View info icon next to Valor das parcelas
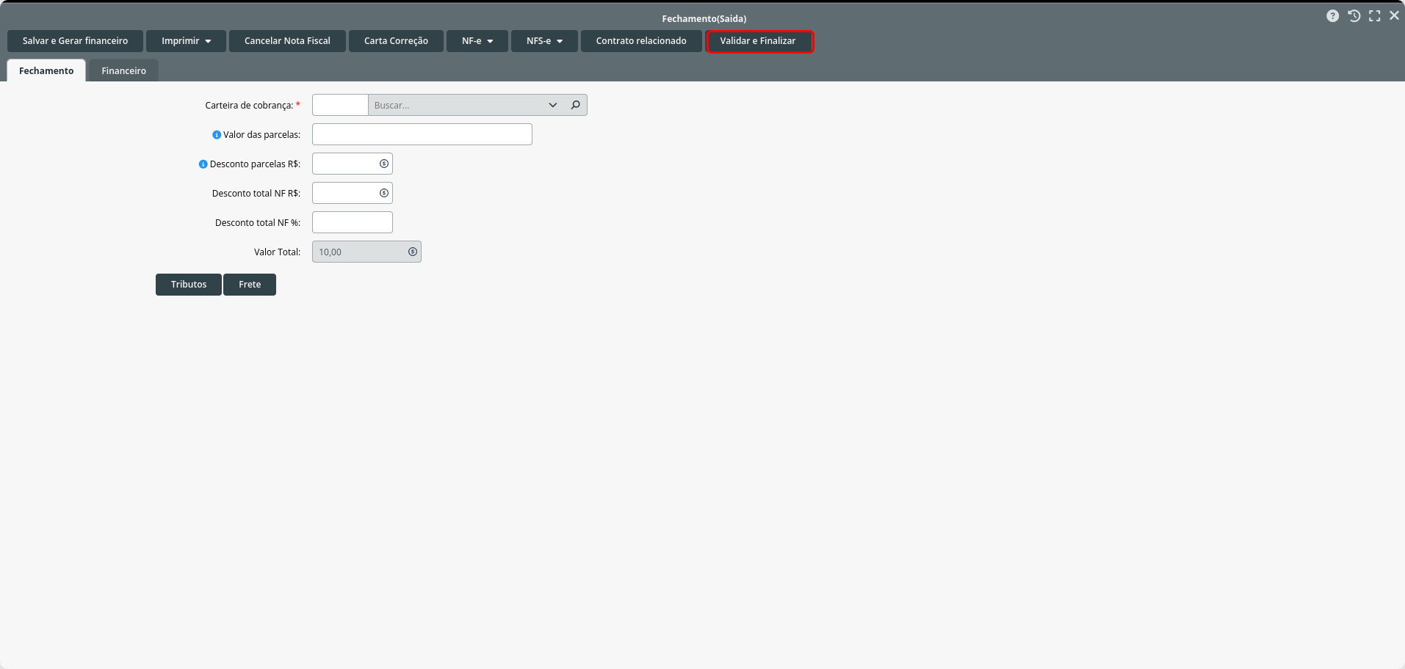Image resolution: width=1405 pixels, height=669 pixels. click(217, 135)
